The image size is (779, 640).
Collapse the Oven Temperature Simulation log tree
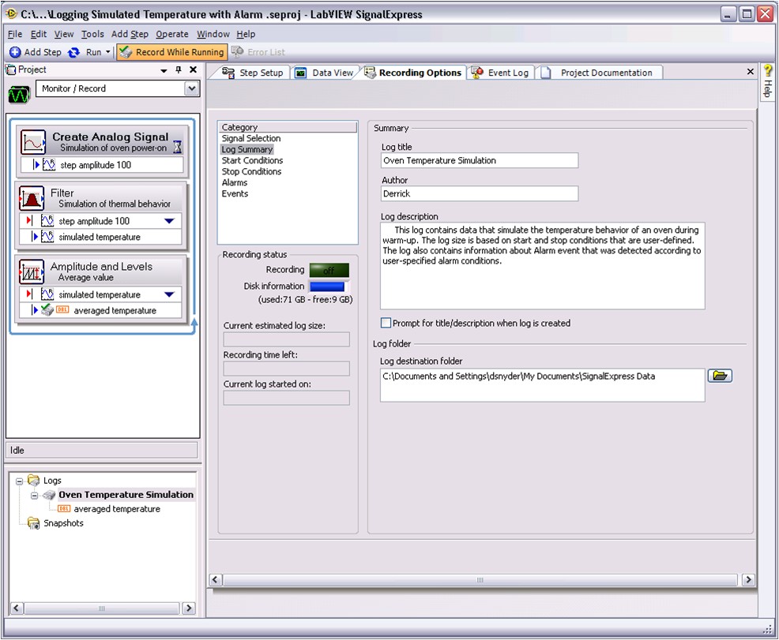[34, 495]
